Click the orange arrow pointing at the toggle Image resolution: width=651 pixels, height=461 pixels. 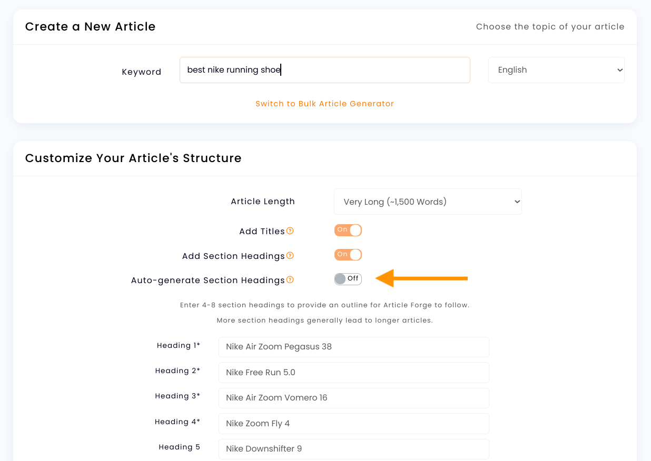point(421,278)
